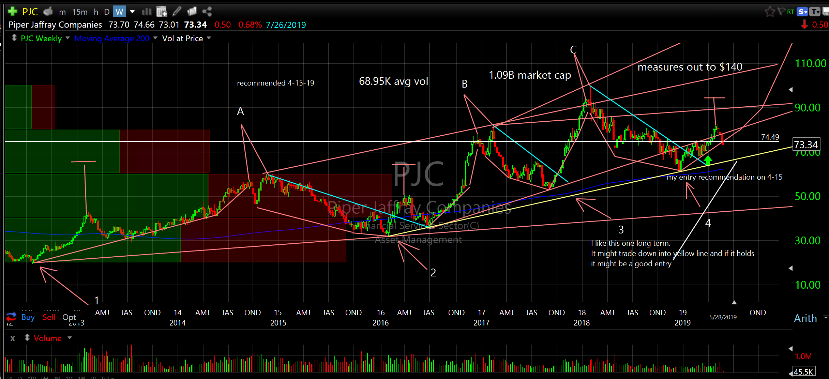829x379 pixels.
Task: Mark PJC as favorite with star
Action: pos(769,12)
